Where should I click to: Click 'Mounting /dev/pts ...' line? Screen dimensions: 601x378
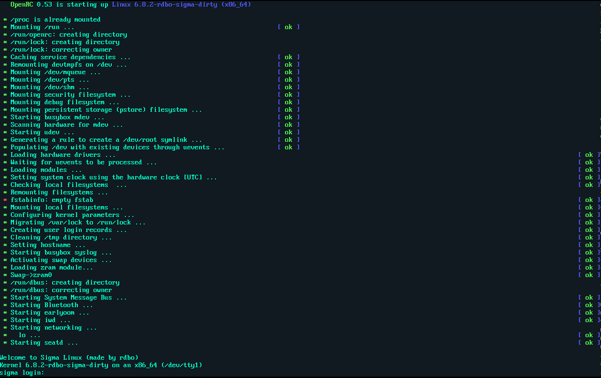[50, 80]
